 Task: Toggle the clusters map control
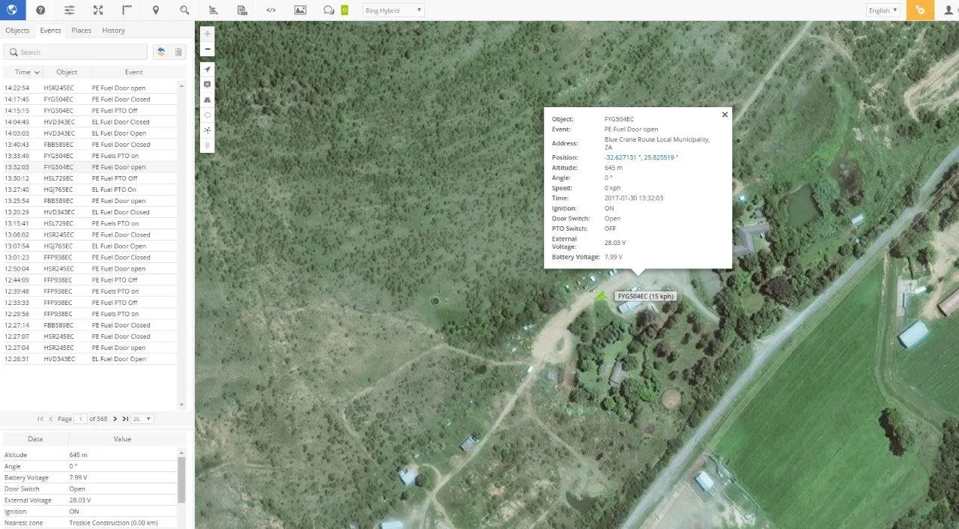click(x=208, y=130)
